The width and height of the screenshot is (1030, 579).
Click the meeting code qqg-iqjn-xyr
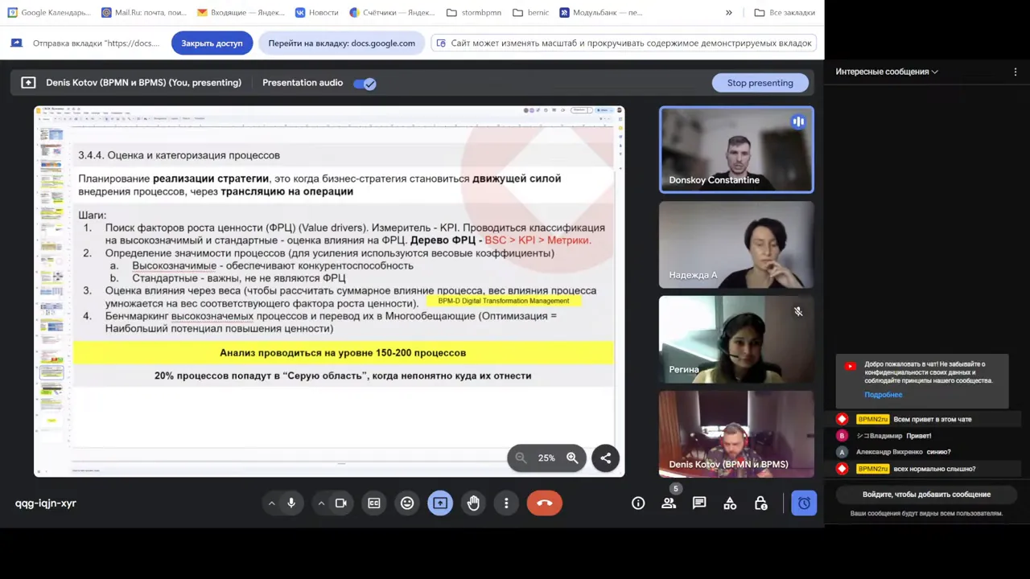46,503
